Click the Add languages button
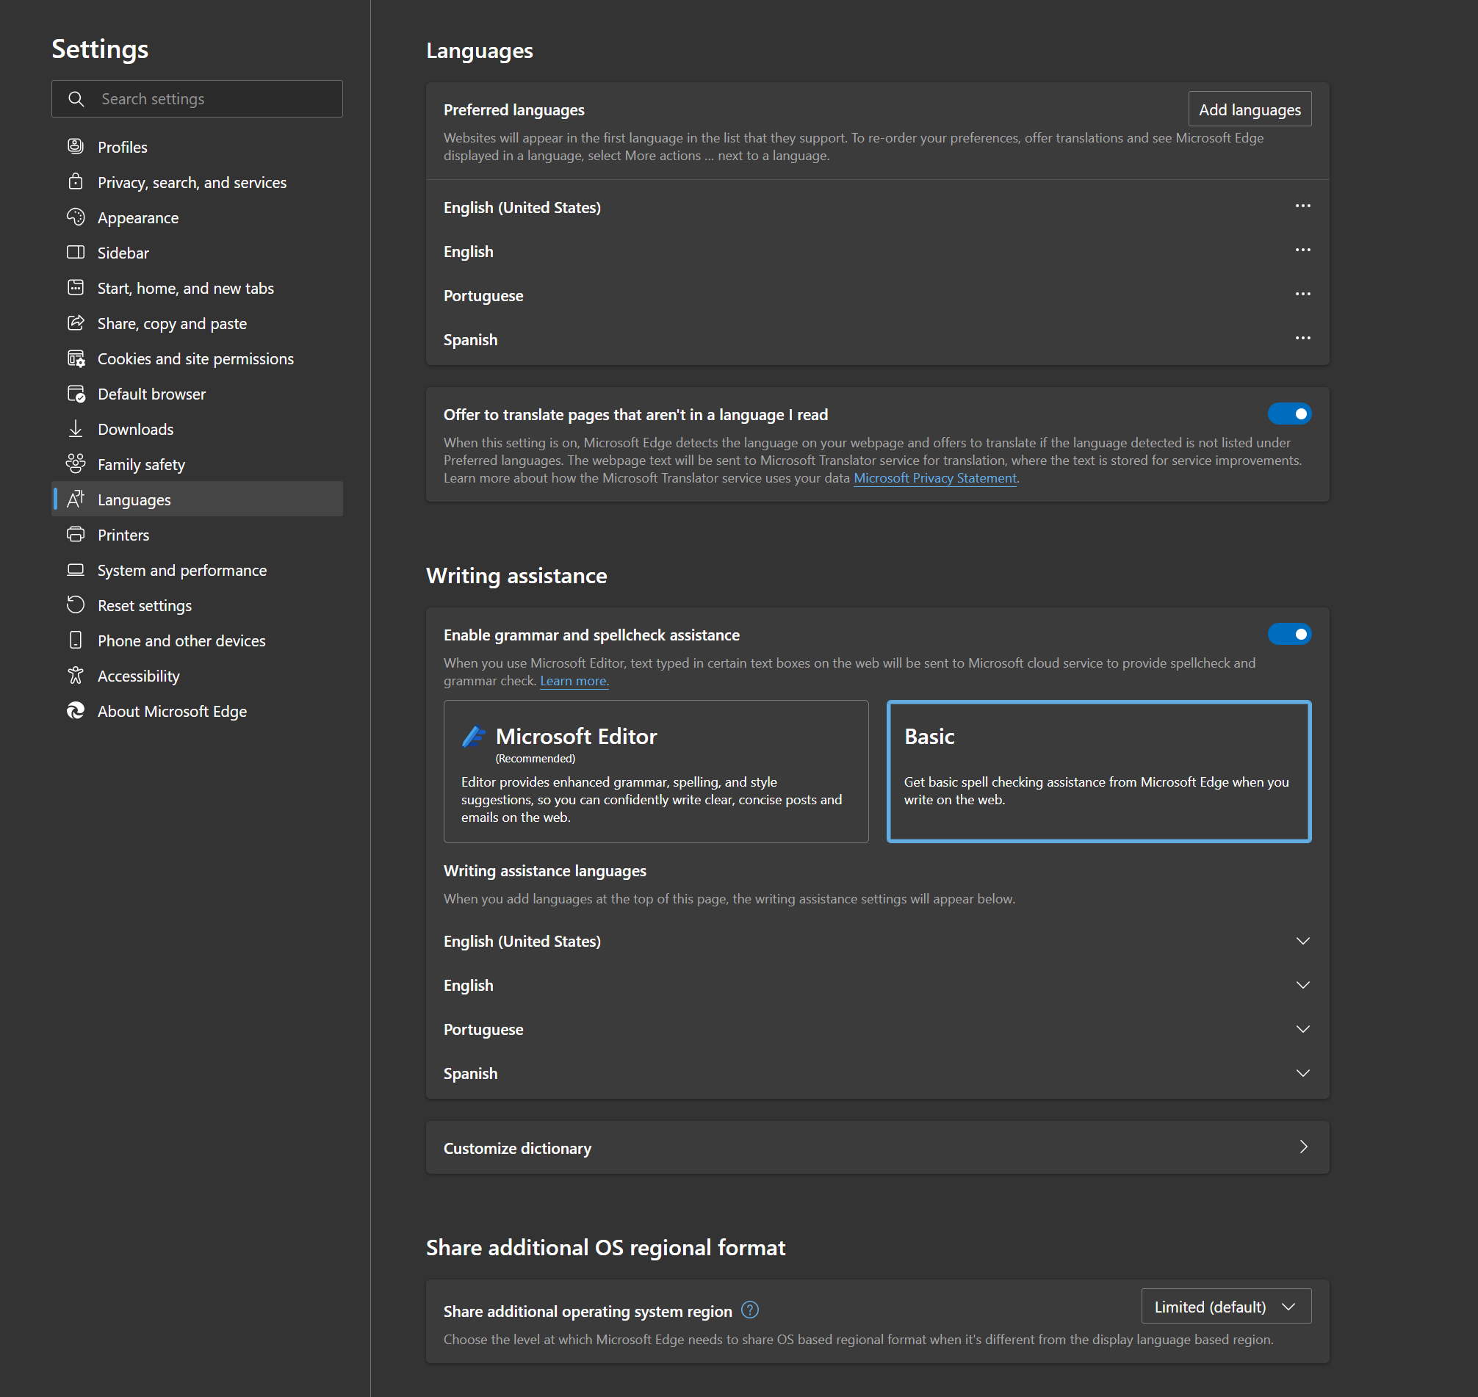The width and height of the screenshot is (1478, 1397). coord(1249,109)
